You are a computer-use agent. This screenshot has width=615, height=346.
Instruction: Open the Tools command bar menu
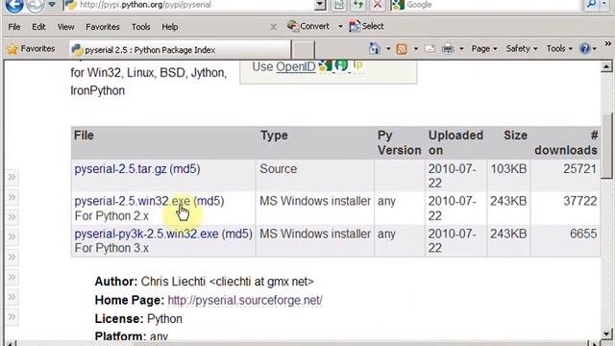[559, 49]
